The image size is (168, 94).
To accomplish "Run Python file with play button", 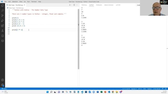I will pos(70,5).
